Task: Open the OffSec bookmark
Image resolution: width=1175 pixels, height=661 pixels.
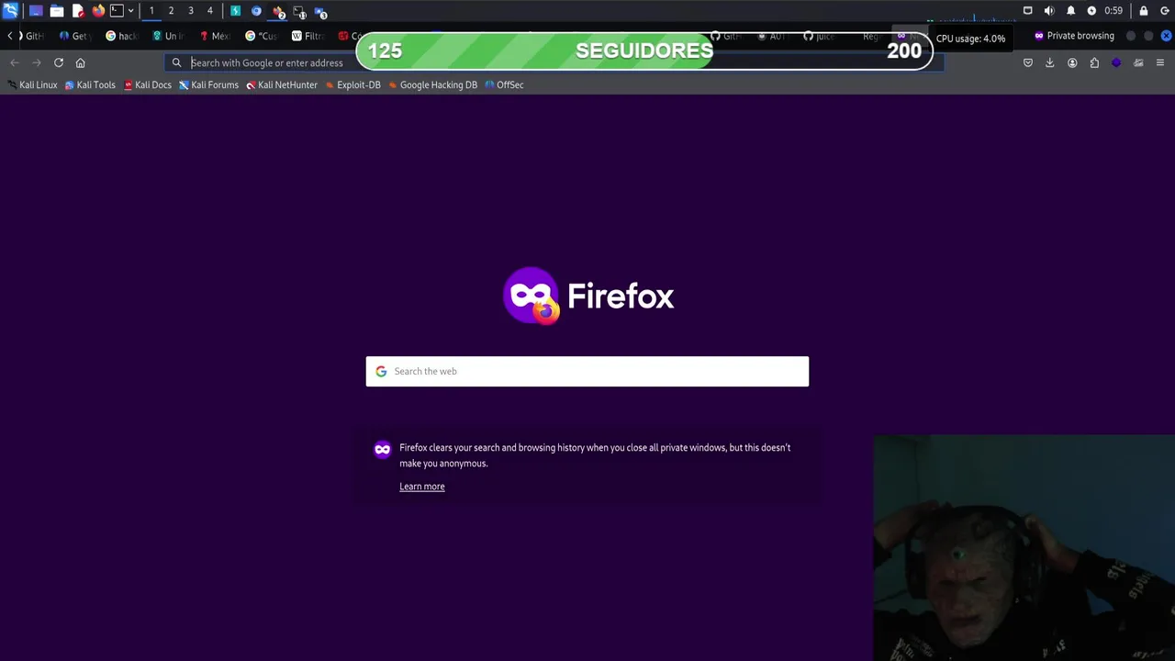Action: click(x=504, y=84)
